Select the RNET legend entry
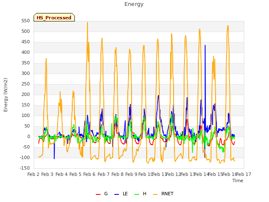 point(163,194)
